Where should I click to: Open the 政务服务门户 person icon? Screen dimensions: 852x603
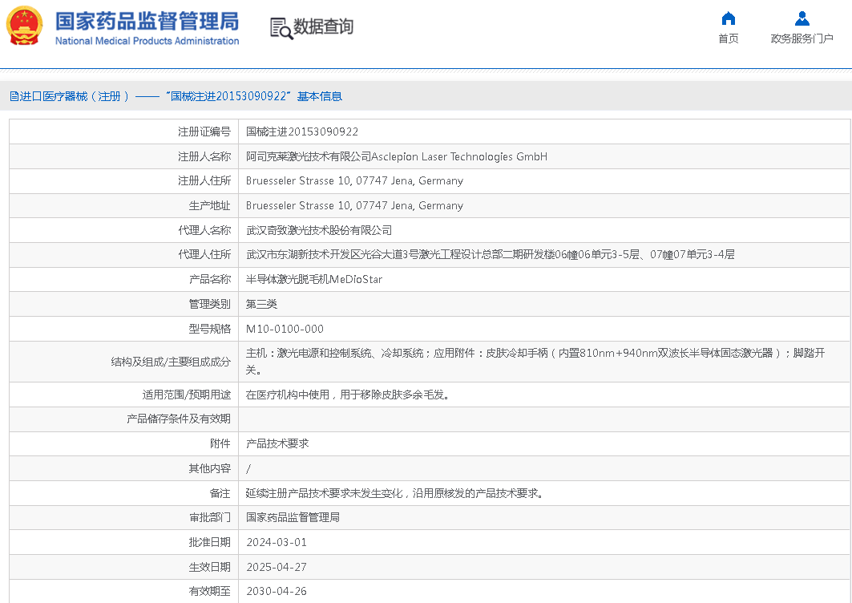pos(802,18)
